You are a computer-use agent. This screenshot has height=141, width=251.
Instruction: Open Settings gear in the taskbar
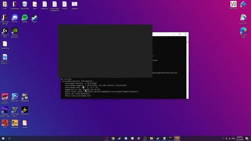(138, 138)
